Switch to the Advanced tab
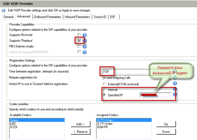Viewport: 197px width, 140px height. pos(24,17)
